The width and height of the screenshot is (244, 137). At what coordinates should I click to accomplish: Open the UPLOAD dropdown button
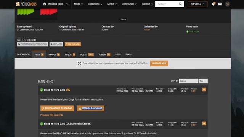pos(197,4)
